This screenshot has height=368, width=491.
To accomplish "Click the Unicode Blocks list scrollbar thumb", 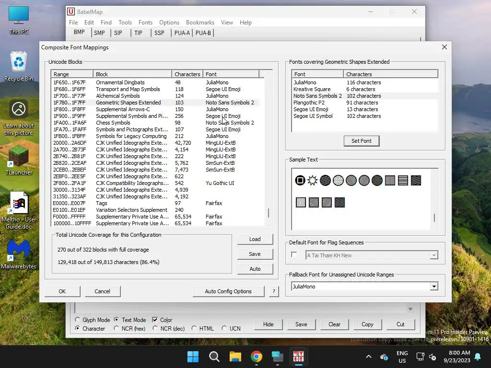I will coord(269,213).
